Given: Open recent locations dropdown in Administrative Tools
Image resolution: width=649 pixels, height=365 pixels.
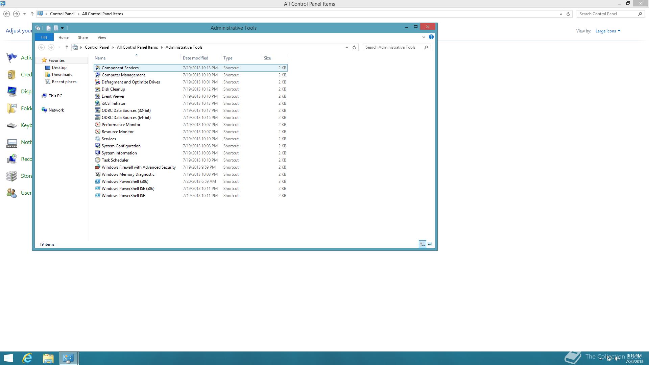Looking at the screenshot, I should 59,47.
